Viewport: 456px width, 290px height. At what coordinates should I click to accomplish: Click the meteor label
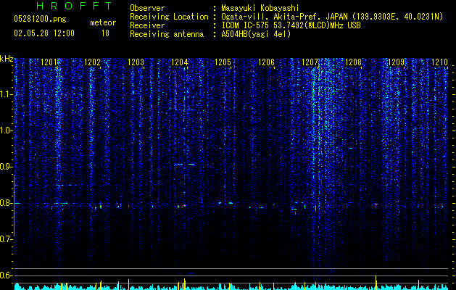click(x=103, y=22)
